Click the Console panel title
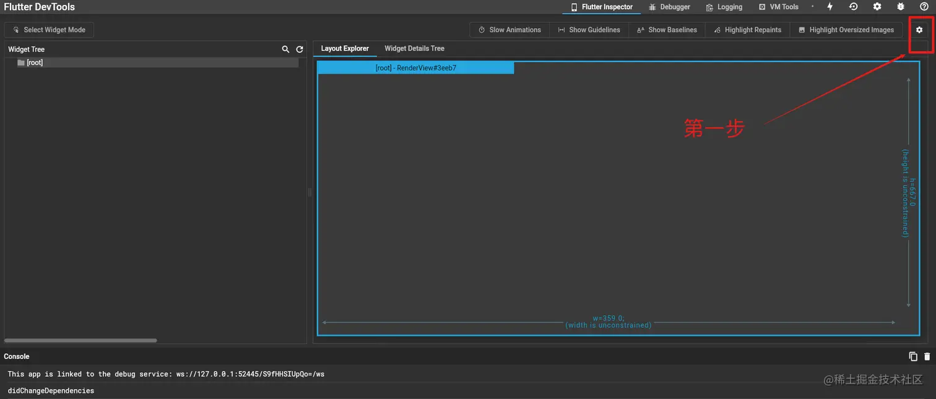The height and width of the screenshot is (399, 936). [17, 356]
